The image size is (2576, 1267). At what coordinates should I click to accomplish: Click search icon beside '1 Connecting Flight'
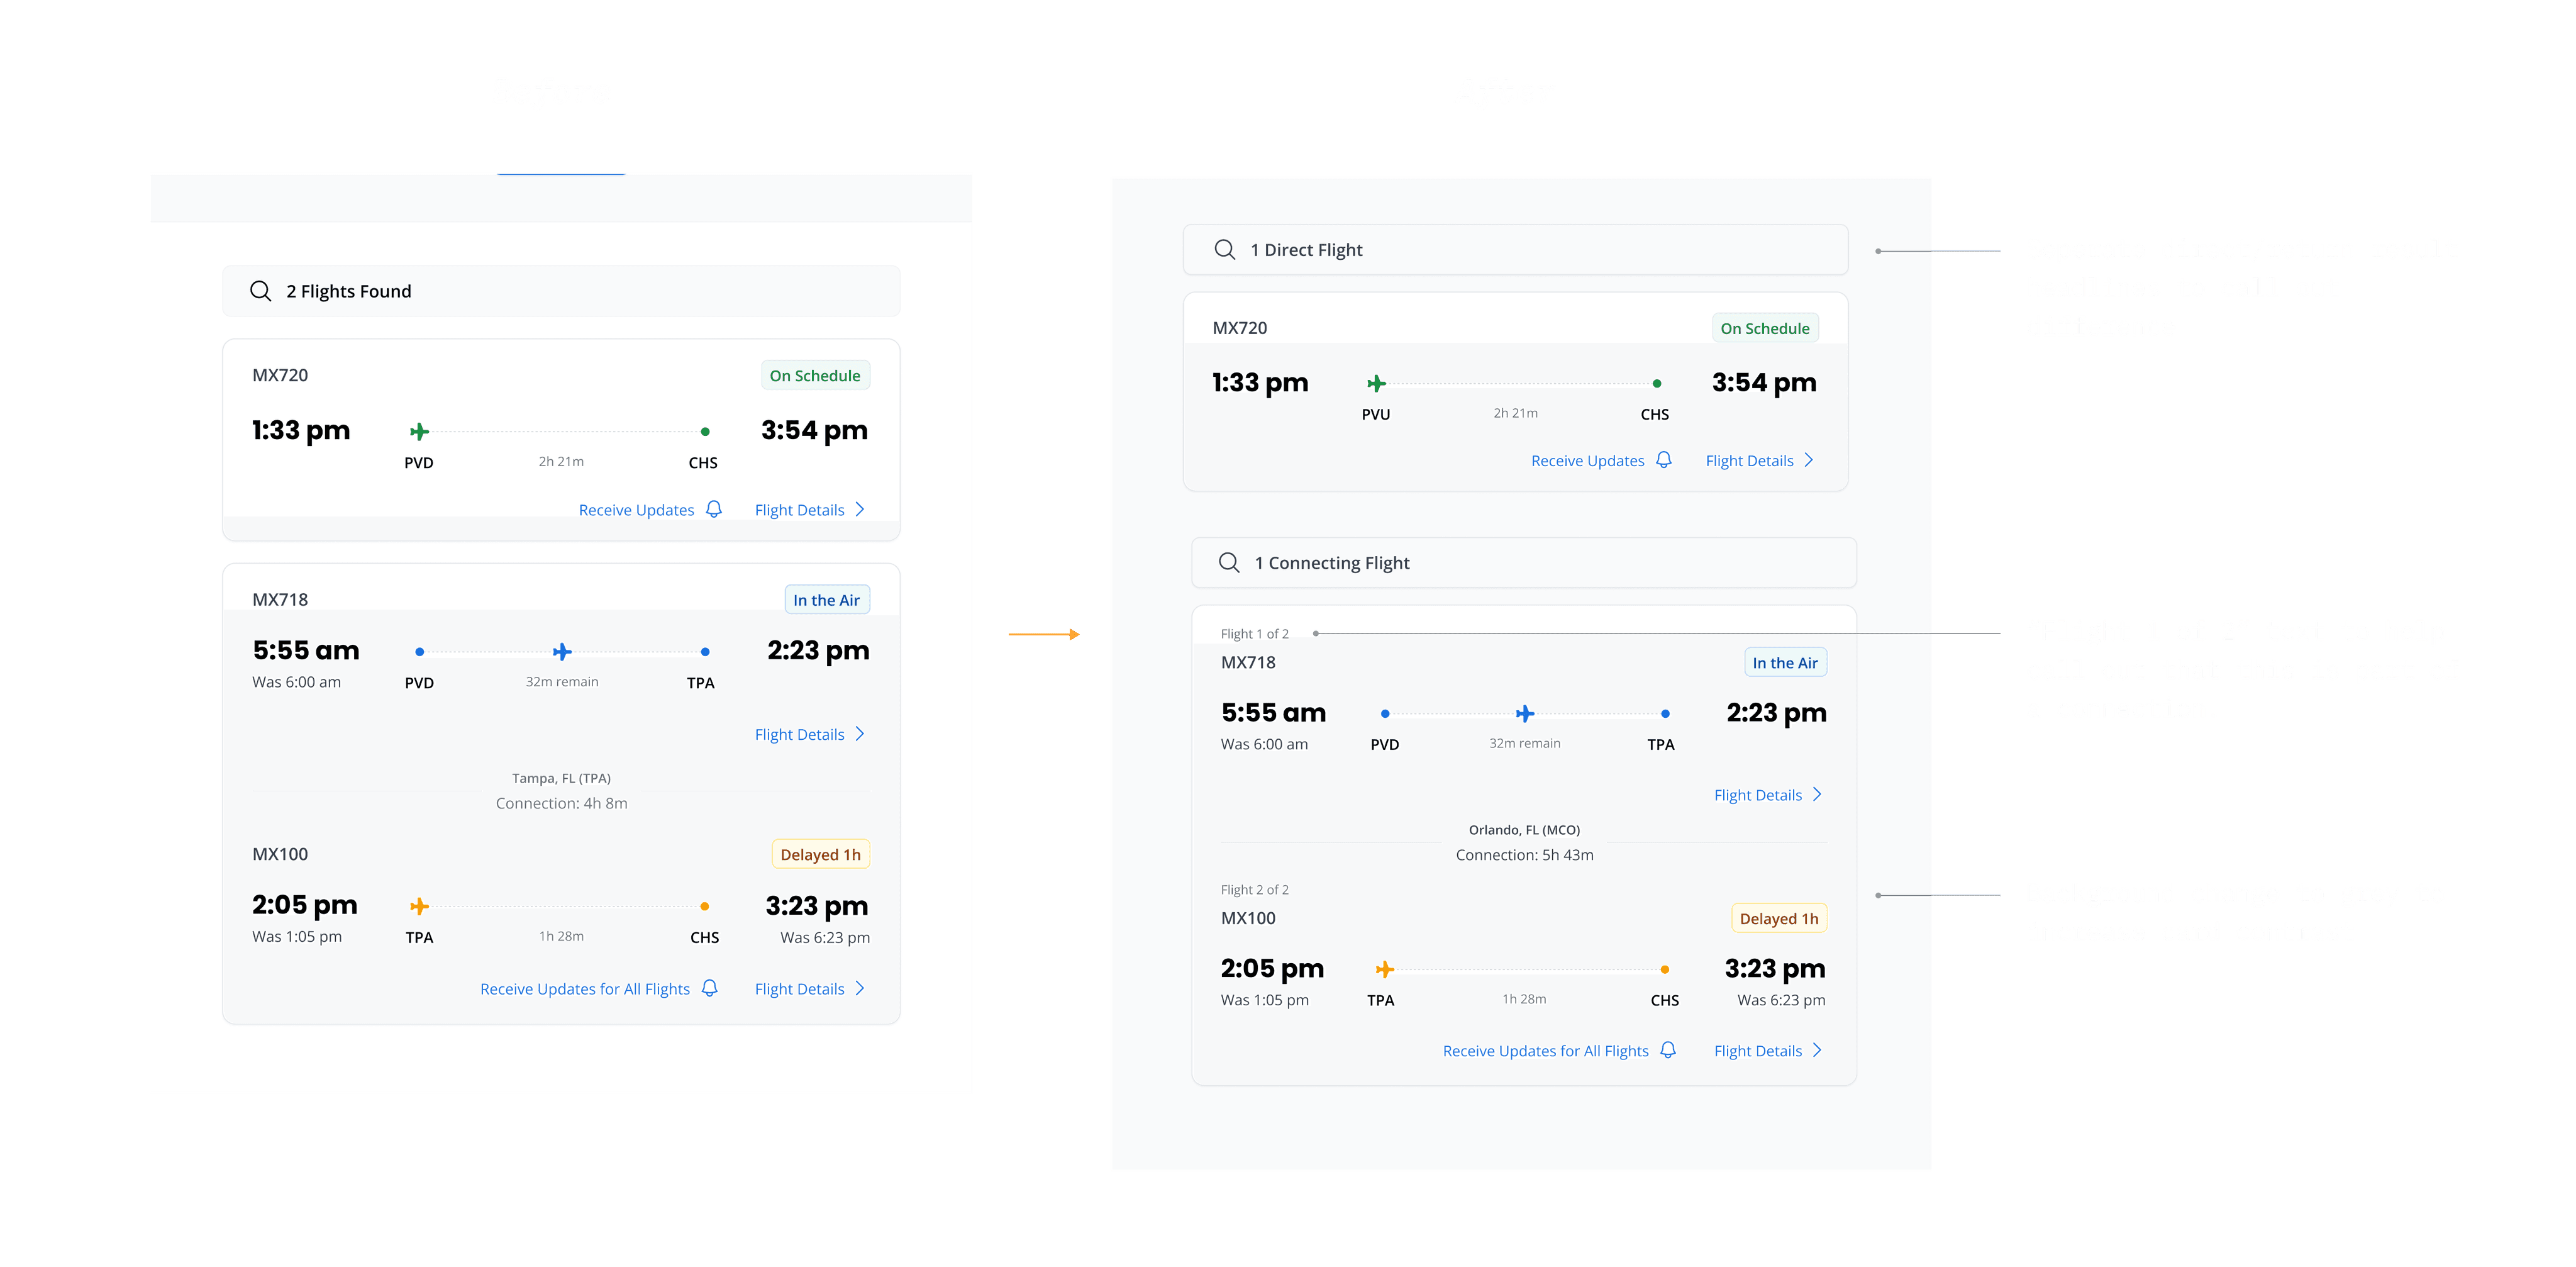coord(1229,562)
